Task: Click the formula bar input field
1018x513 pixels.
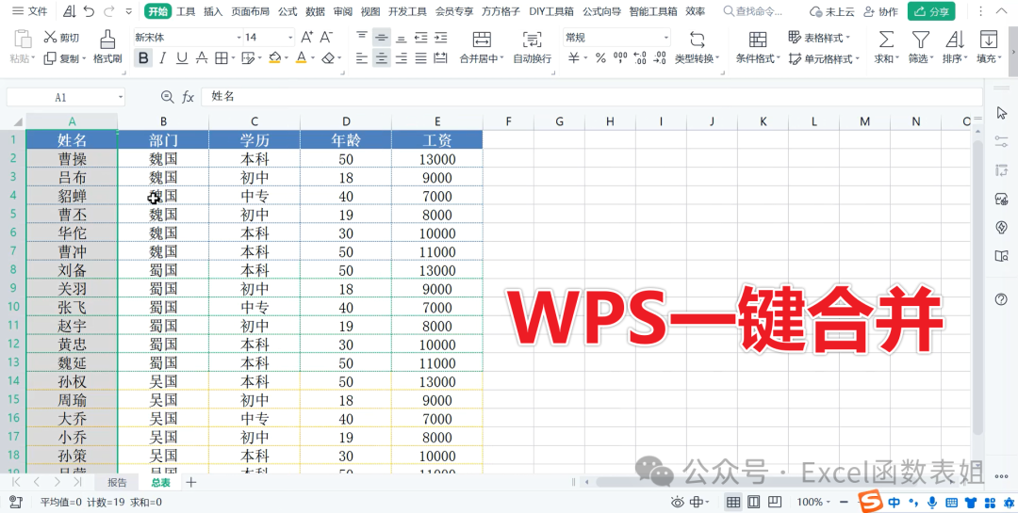Action: [584, 97]
